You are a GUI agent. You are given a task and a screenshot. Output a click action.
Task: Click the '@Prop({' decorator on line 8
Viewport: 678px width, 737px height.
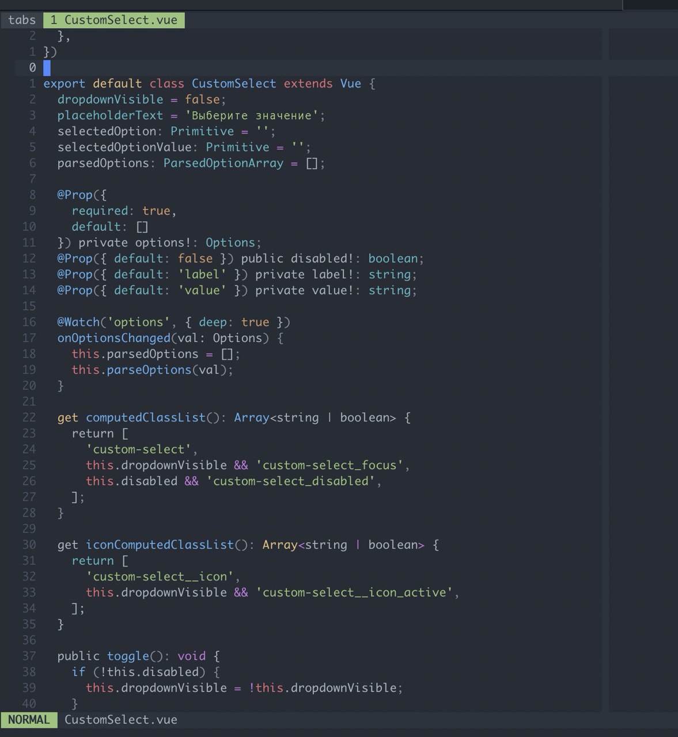[82, 195]
